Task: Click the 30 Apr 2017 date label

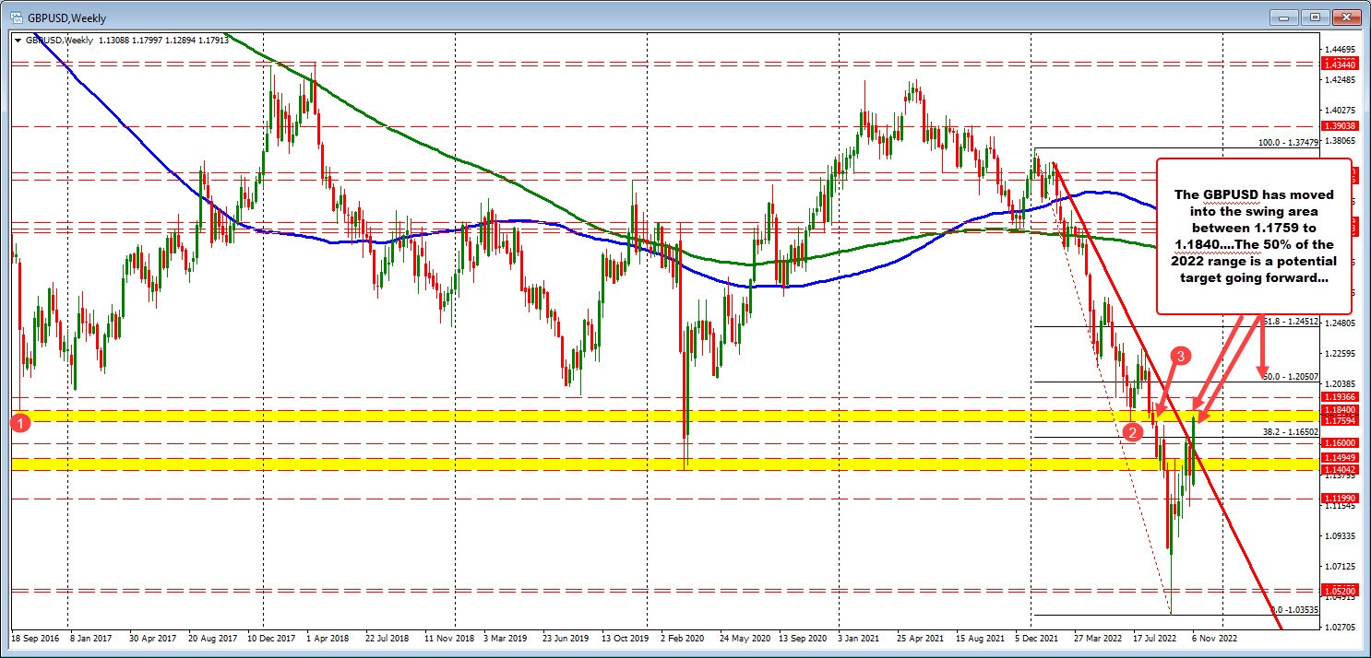Action: tap(151, 637)
